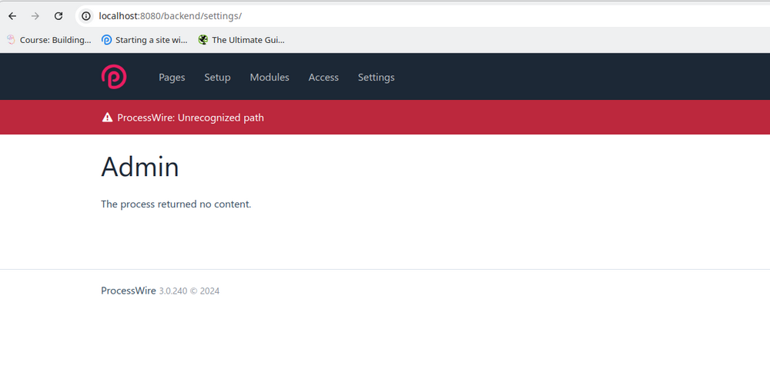Click 'The process returned no content' text
Screen dimensions: 770x385
coord(176,204)
